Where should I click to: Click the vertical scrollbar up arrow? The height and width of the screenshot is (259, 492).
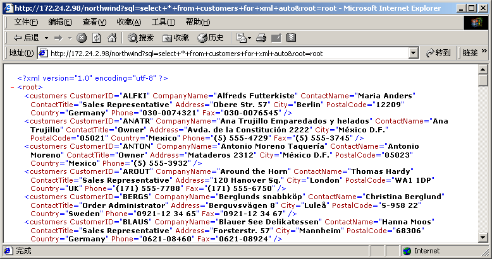click(483, 69)
